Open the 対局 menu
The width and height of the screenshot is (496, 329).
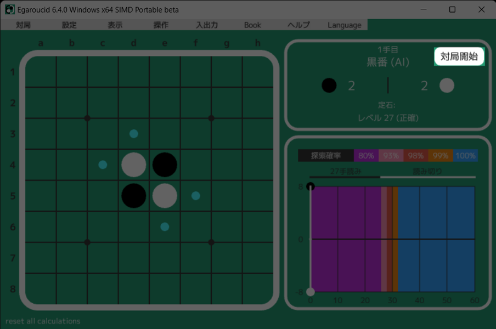point(23,25)
